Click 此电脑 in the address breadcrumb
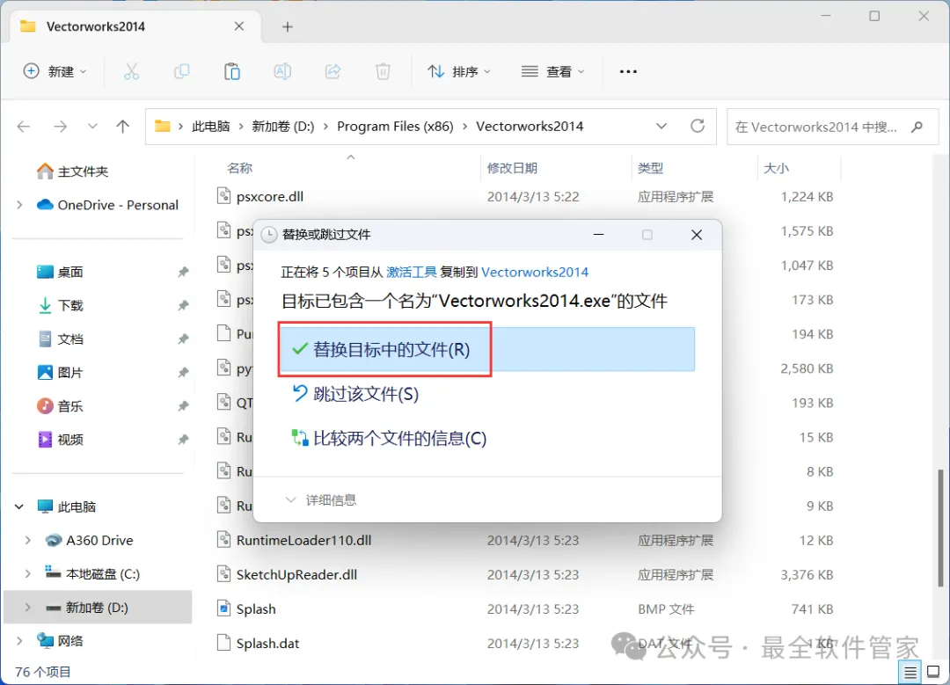 (211, 126)
